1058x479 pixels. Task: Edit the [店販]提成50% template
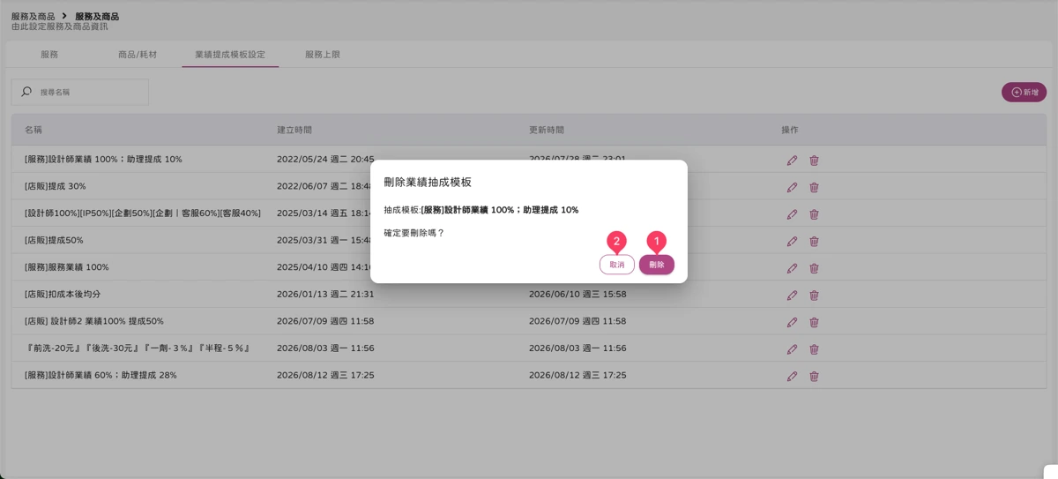(792, 241)
